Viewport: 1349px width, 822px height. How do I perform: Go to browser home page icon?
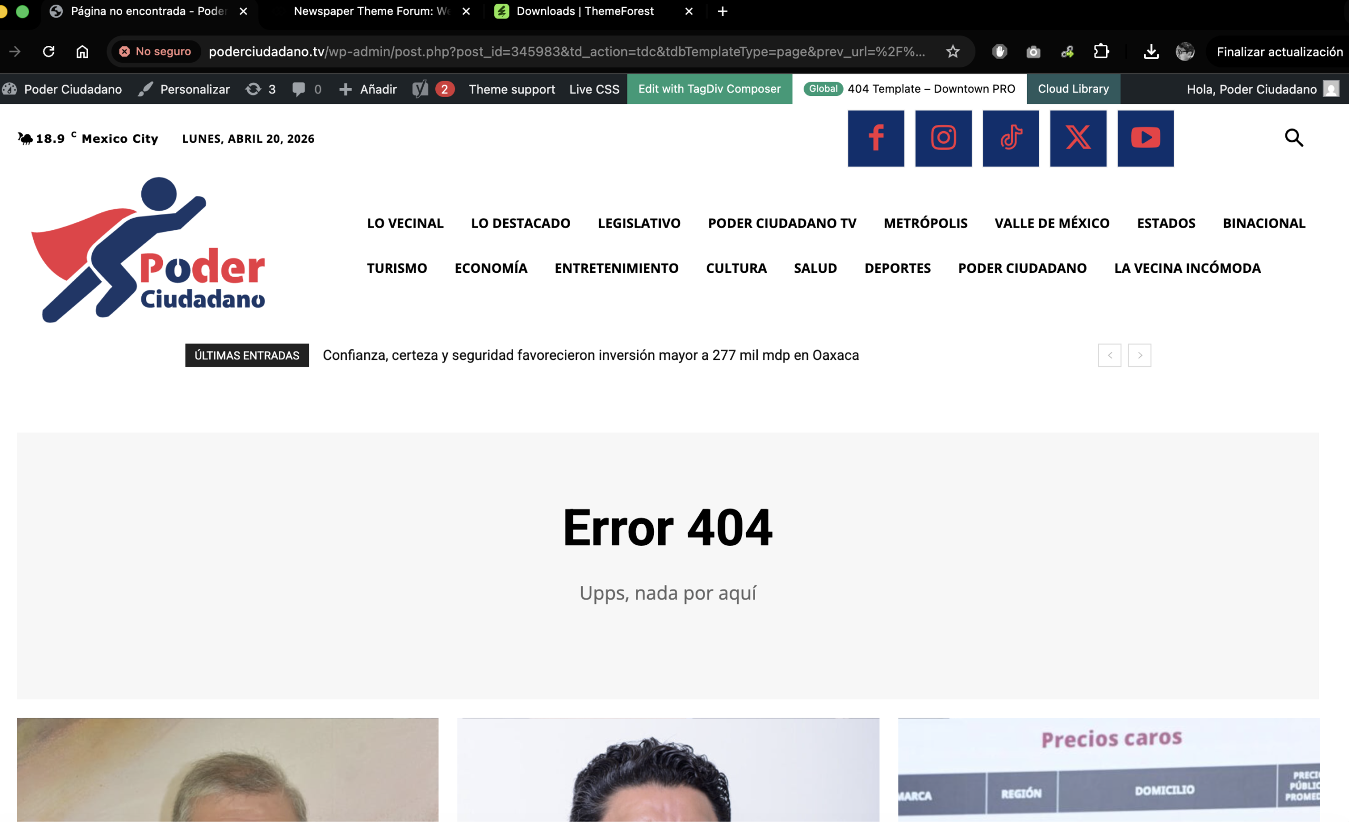pos(82,52)
